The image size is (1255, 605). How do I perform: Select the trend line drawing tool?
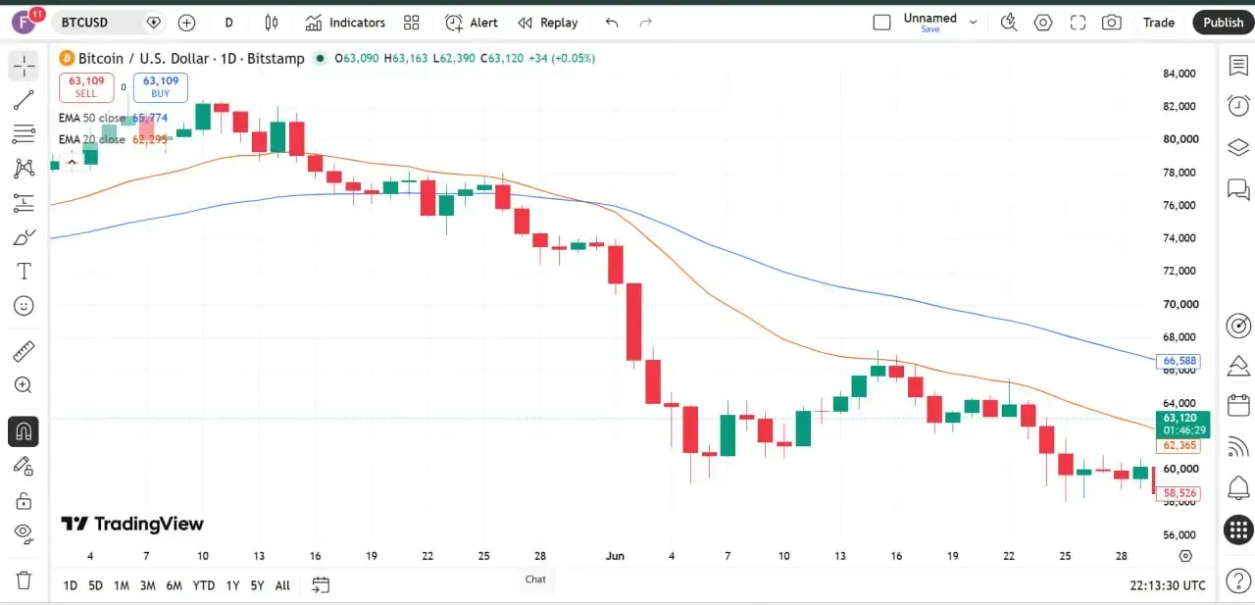click(x=25, y=100)
